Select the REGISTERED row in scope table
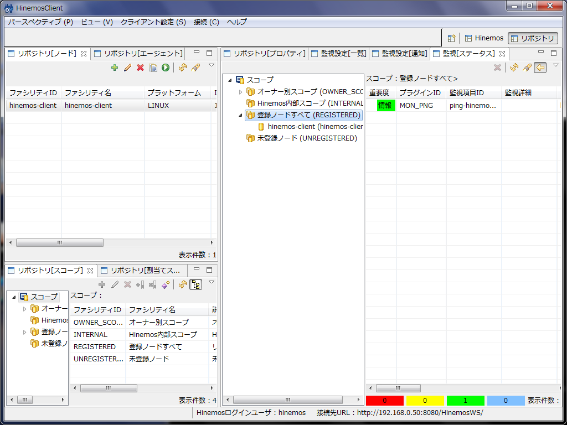 point(144,347)
